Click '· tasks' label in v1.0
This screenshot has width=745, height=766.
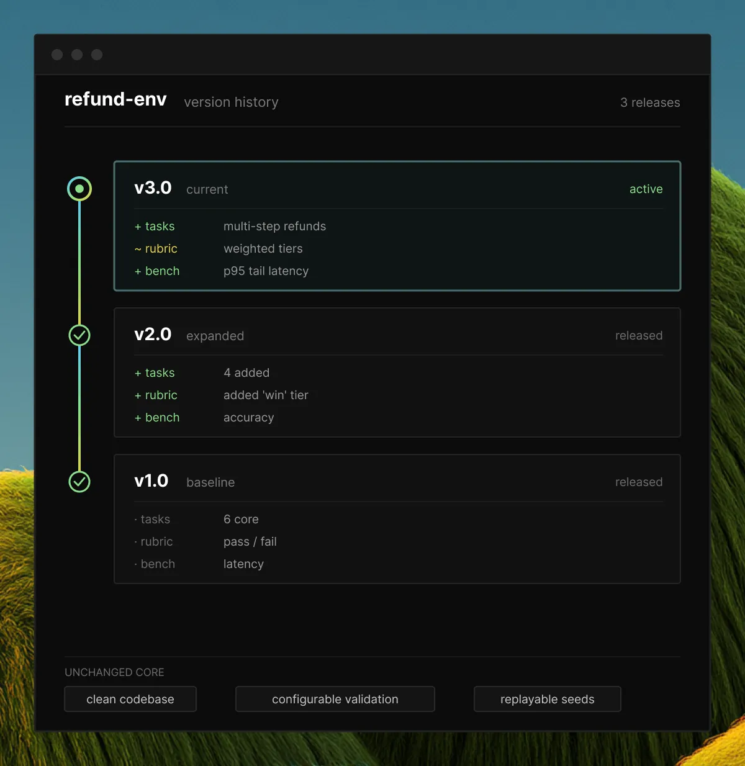tap(152, 520)
